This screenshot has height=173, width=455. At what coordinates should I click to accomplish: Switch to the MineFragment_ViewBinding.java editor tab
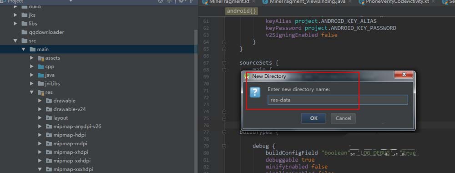click(307, 2)
